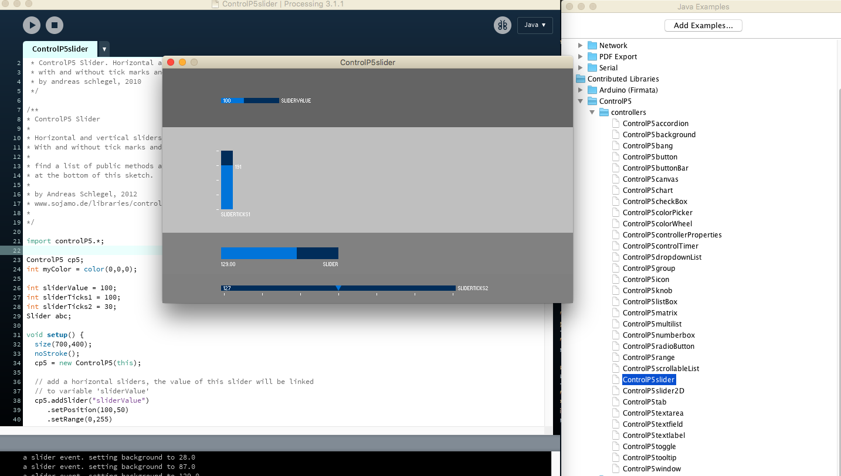This screenshot has width=841, height=476.
Task: Select ControlP5listBox in the examples list
Action: tap(650, 301)
